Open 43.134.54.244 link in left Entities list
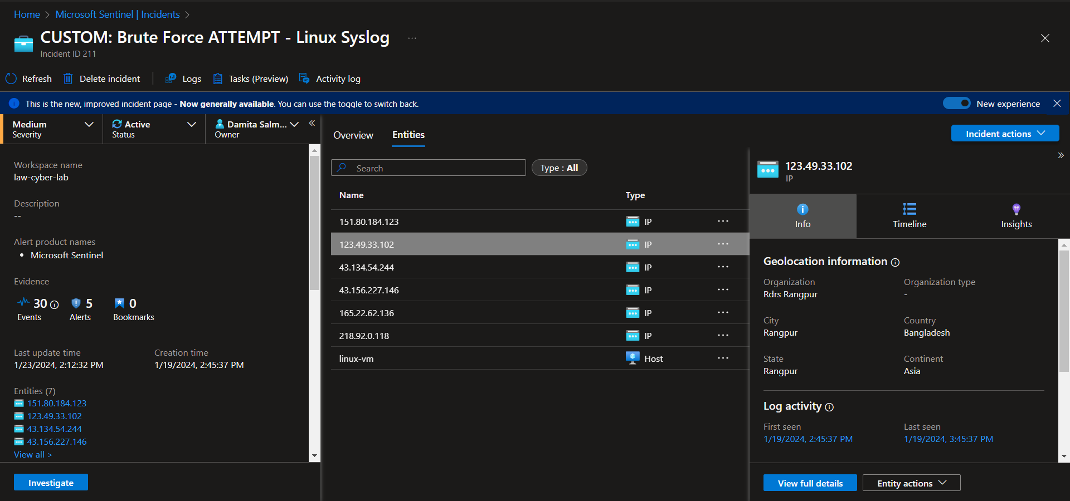 [x=55, y=429]
